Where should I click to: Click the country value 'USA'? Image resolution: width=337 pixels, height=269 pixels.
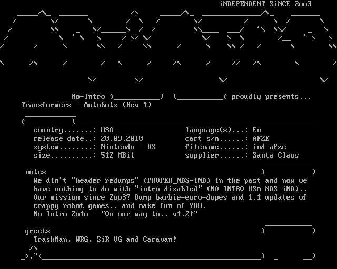pyautogui.click(x=107, y=130)
